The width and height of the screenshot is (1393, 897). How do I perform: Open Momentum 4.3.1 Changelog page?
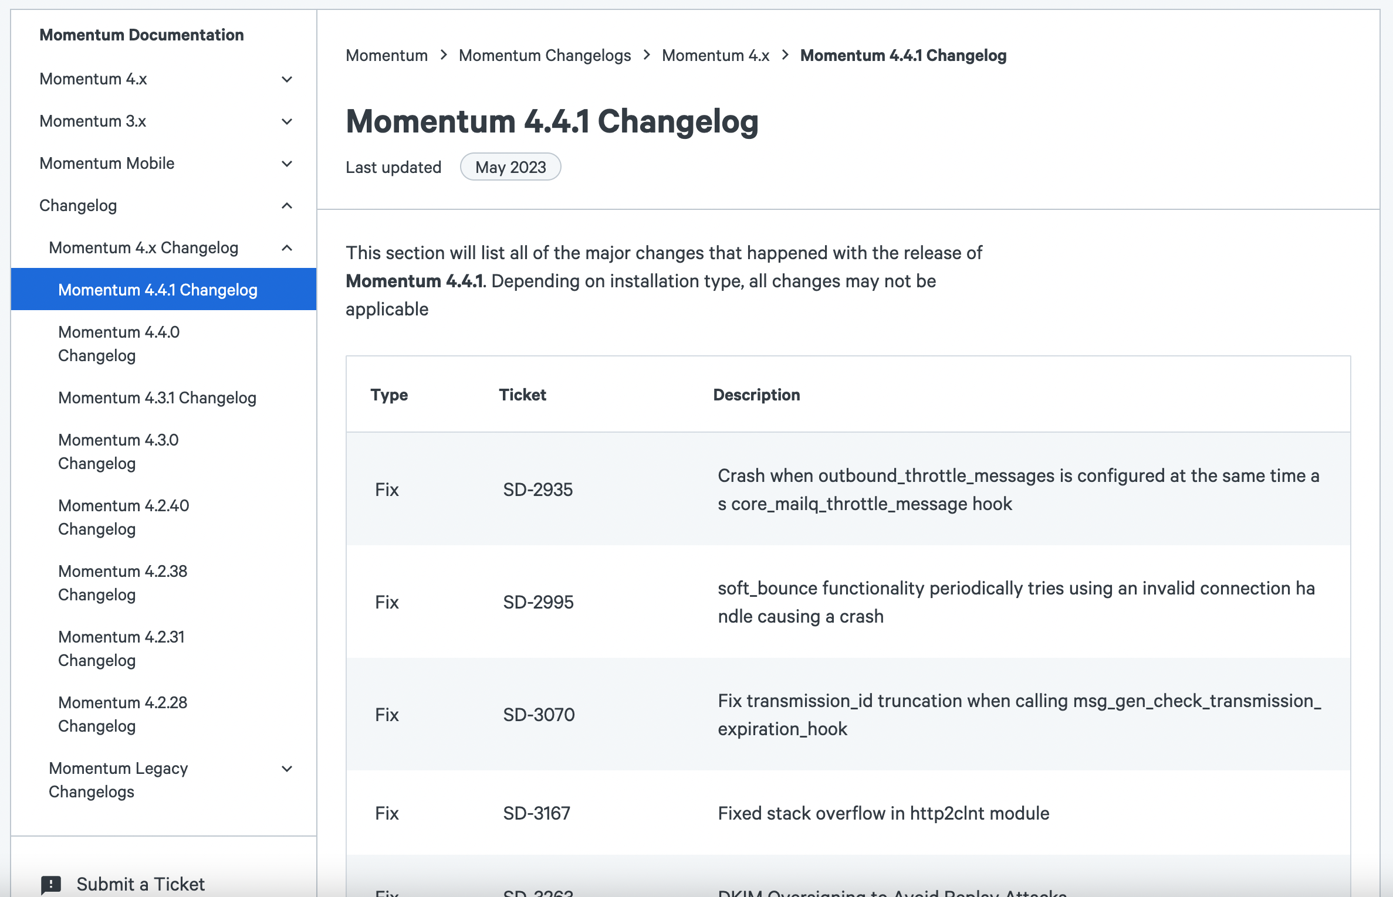157,398
